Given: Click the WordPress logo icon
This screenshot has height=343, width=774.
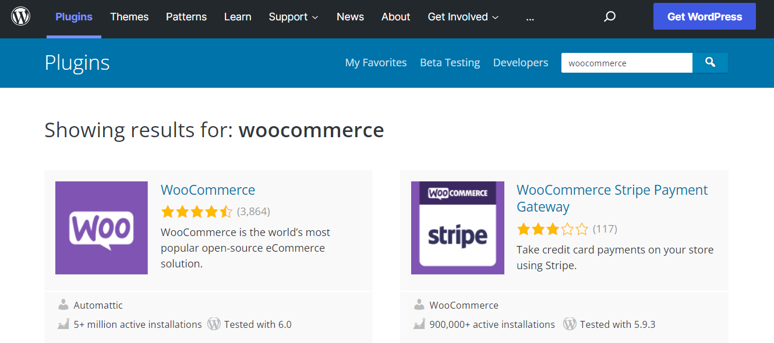Looking at the screenshot, I should (21, 16).
